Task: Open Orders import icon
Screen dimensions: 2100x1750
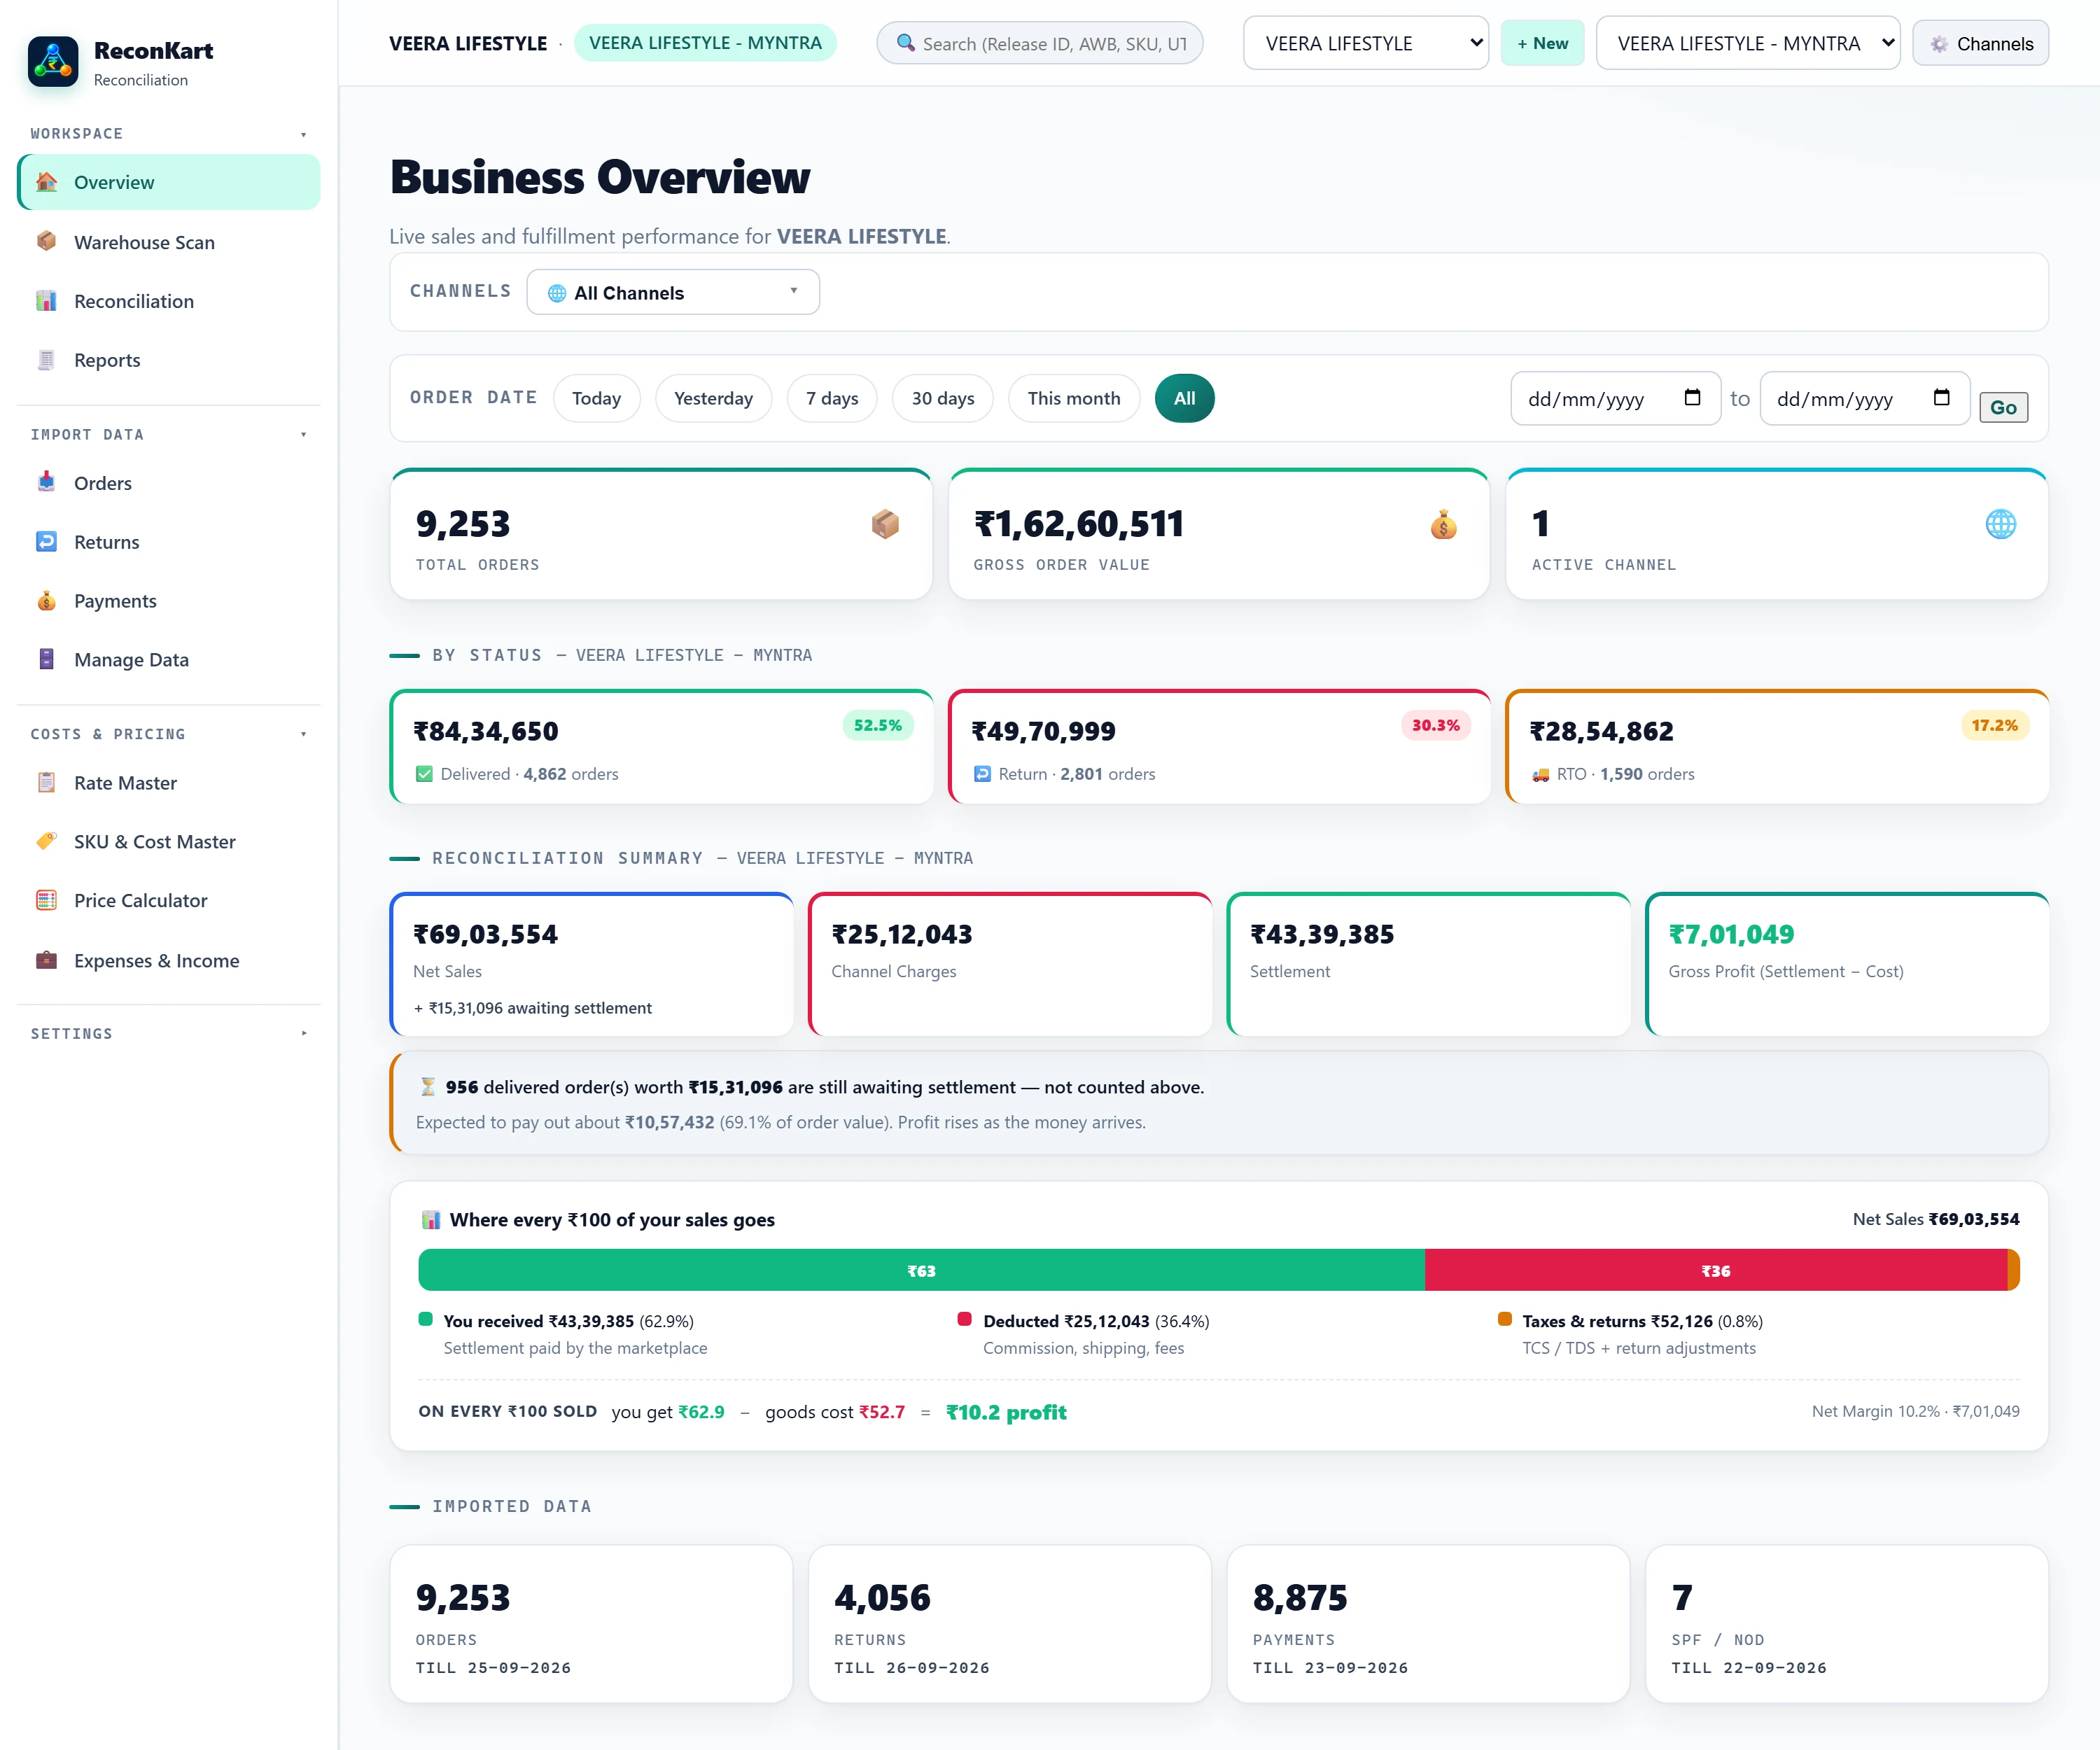Action: click(46, 482)
